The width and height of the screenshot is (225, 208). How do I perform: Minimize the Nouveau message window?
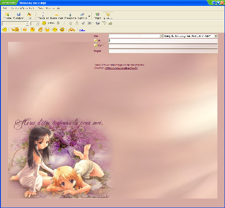click(214, 3)
